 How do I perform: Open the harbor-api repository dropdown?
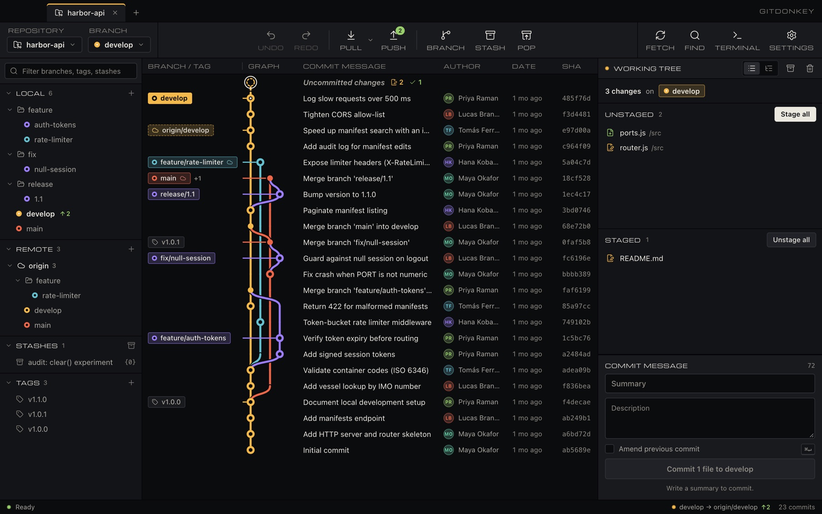coord(45,45)
